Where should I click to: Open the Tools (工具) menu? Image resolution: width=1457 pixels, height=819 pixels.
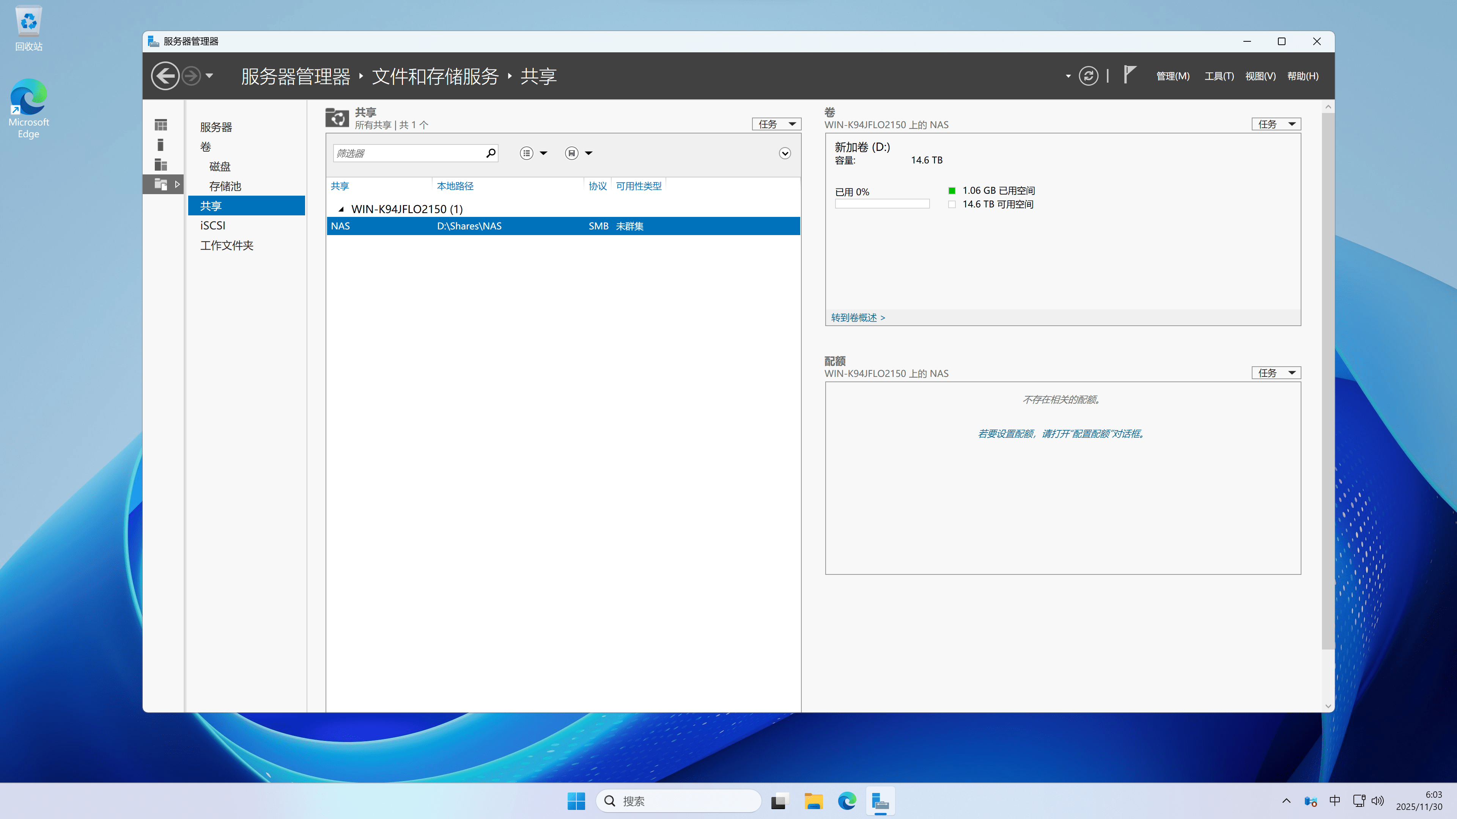pyautogui.click(x=1219, y=76)
